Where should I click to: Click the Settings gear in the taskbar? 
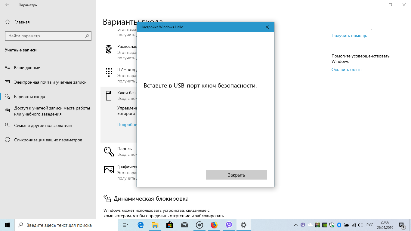pos(244,225)
